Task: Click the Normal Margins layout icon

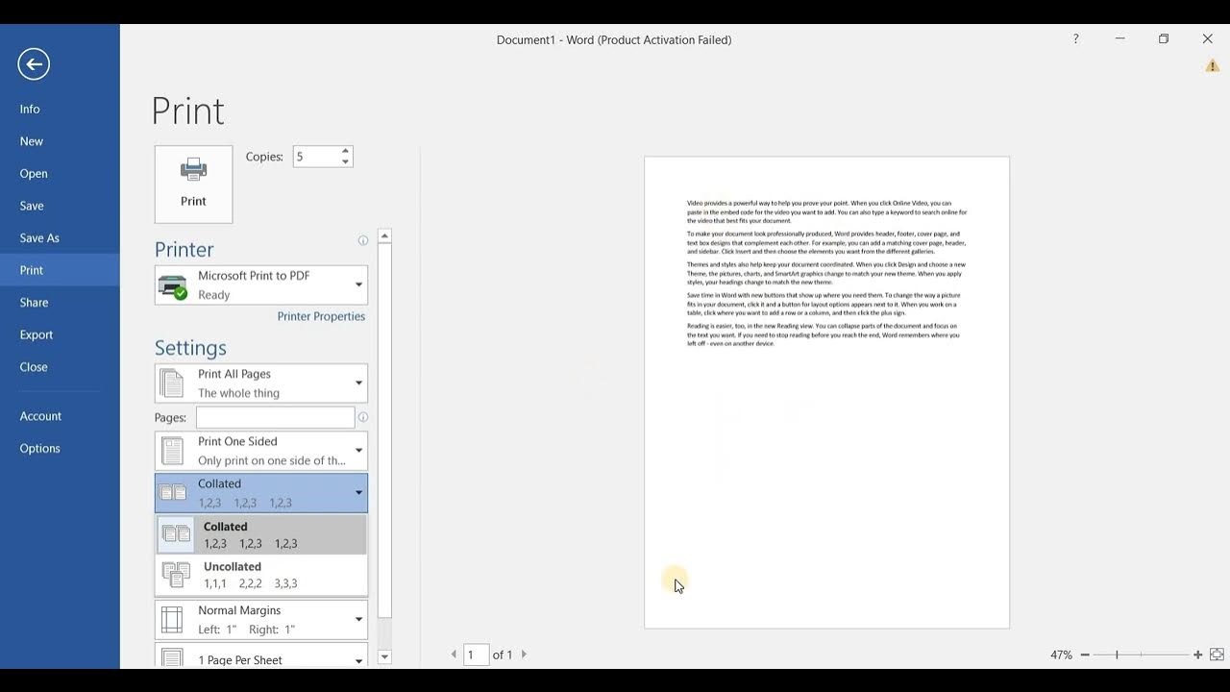Action: click(x=172, y=620)
